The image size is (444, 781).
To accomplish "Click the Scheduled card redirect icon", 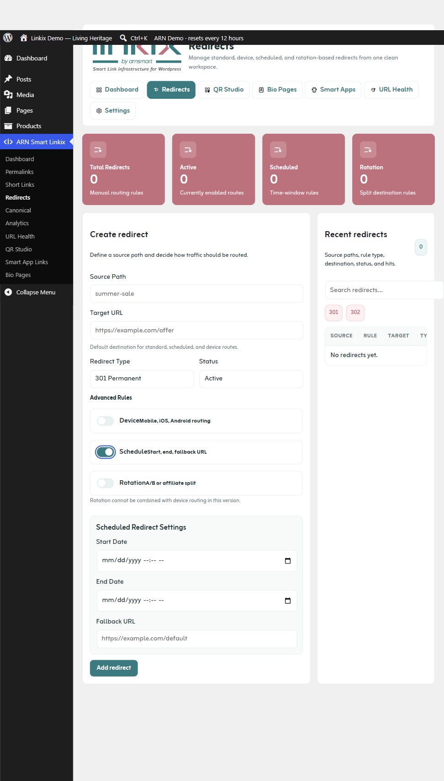I will (x=278, y=150).
